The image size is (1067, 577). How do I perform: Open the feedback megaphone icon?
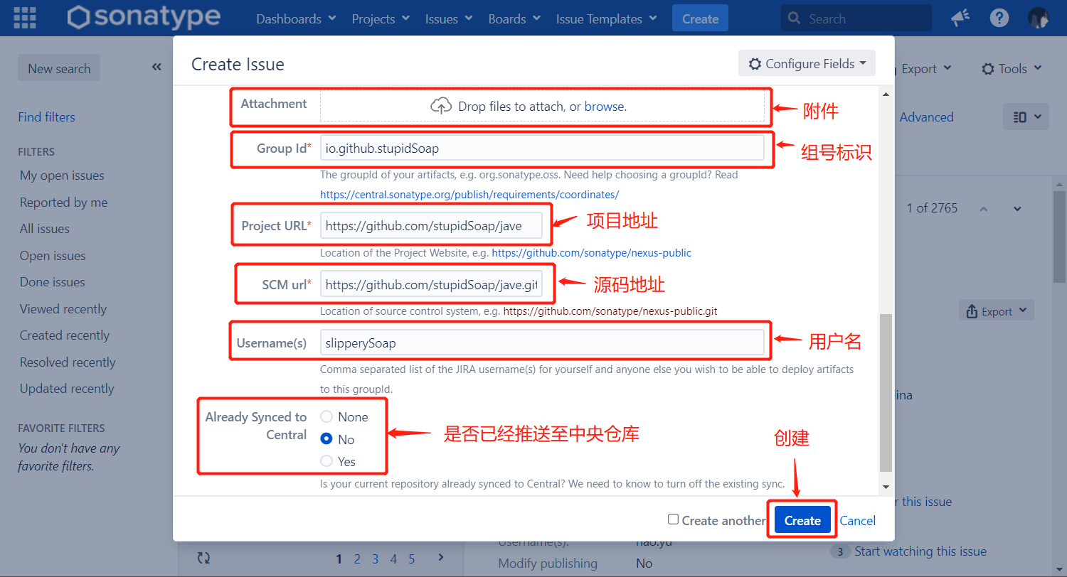click(x=960, y=18)
